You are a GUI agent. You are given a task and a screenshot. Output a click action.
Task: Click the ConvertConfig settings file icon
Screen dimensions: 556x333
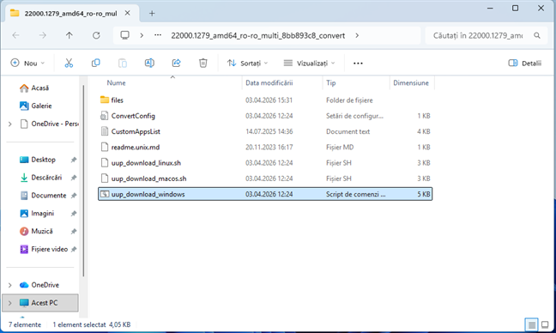click(105, 116)
